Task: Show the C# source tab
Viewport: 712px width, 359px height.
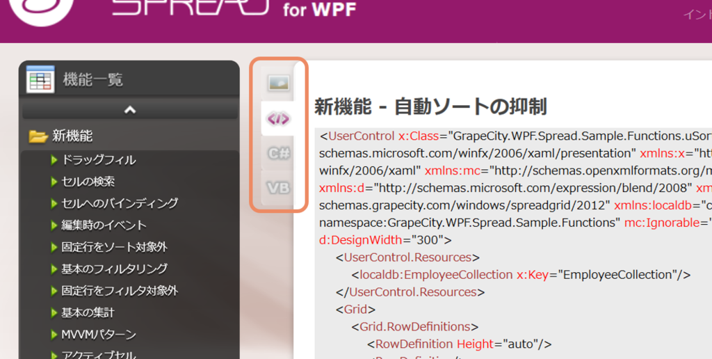Action: [x=278, y=154]
